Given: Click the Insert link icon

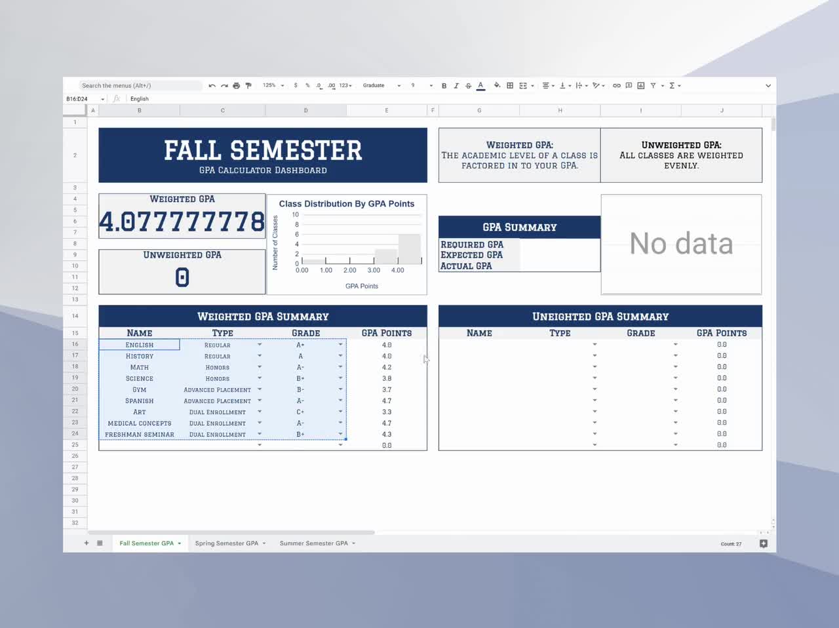Looking at the screenshot, I should 616,85.
